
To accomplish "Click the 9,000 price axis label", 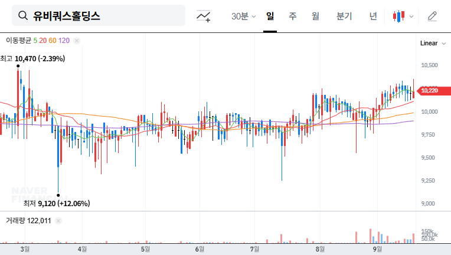I will [x=428, y=203].
